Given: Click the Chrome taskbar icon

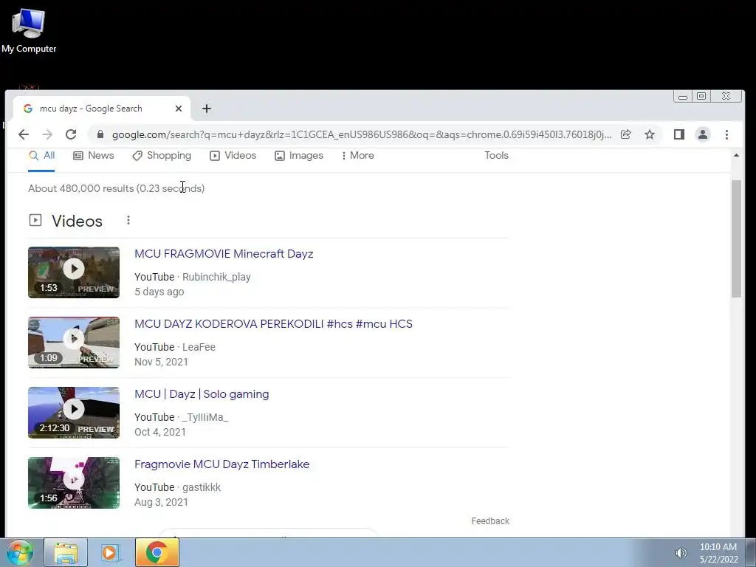Looking at the screenshot, I should click(157, 552).
